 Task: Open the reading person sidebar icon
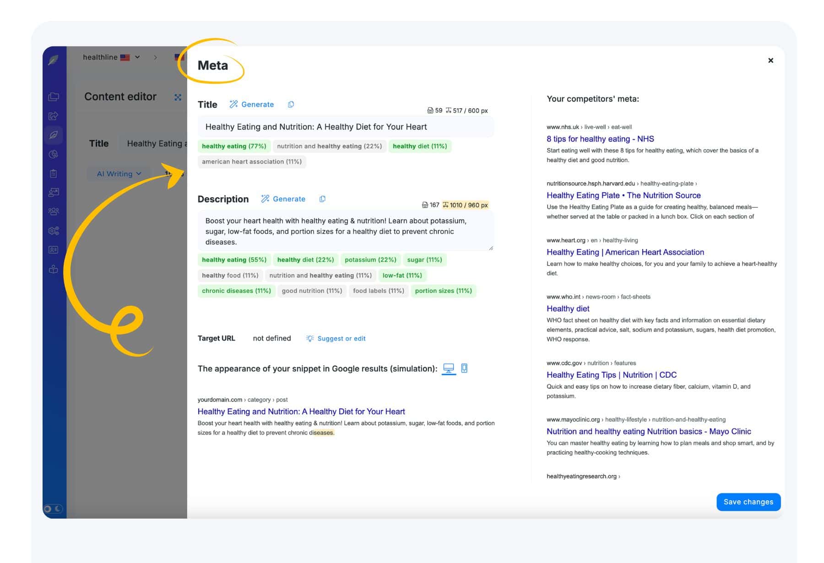(54, 269)
